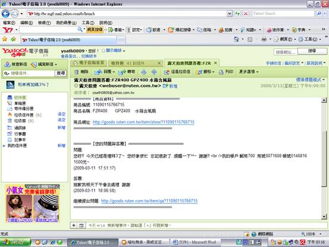
Task: Click the Stop loading red X icon
Action: tap(245, 14)
